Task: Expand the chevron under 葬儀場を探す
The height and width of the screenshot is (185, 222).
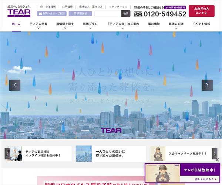Action: coord(65,28)
